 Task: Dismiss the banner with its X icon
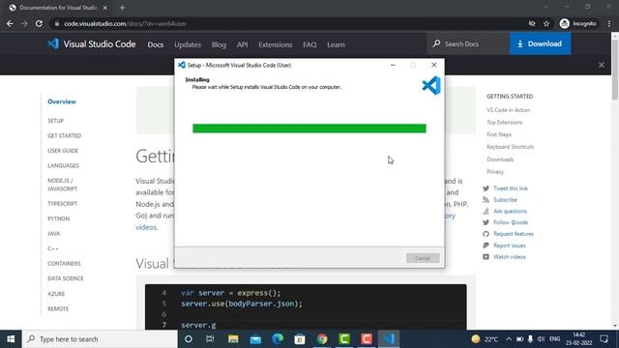coord(602,65)
